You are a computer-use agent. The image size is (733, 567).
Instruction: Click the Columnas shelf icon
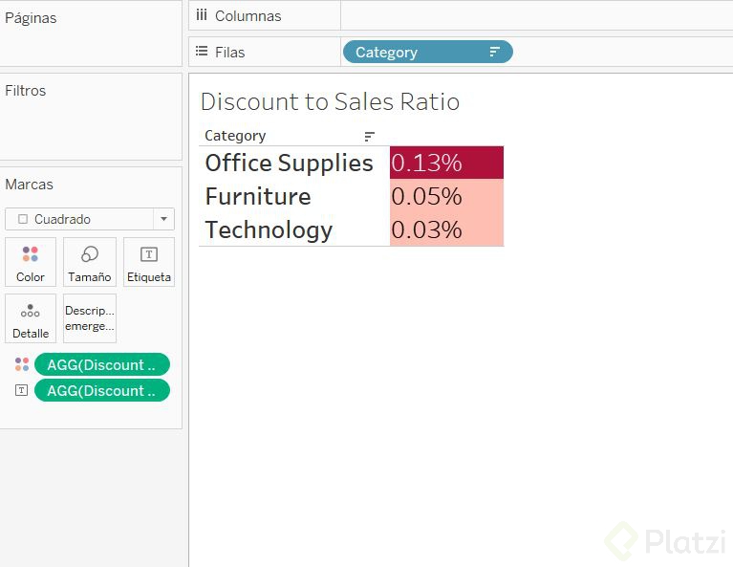coord(202,15)
